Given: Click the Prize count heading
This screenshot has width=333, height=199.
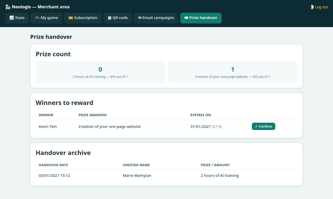Looking at the screenshot, I should pyautogui.click(x=53, y=54).
